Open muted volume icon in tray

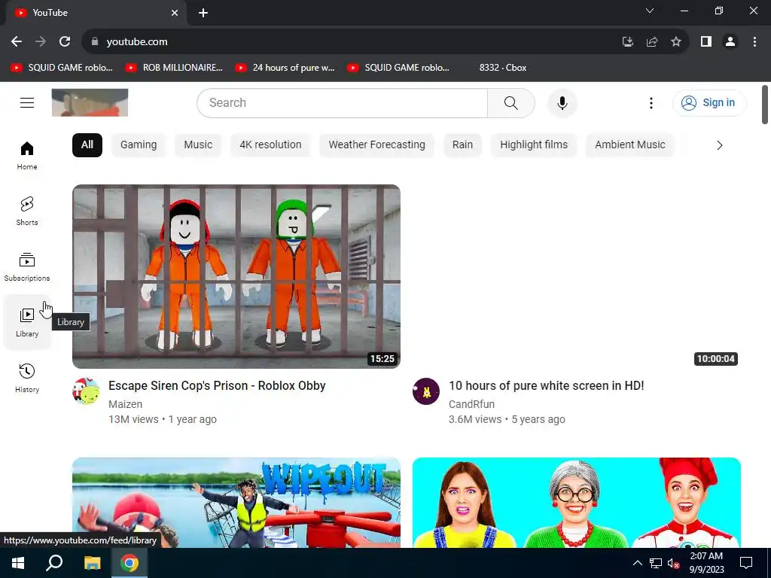(x=673, y=563)
